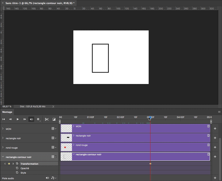Screen dimensions: 222x181
Task: Expand clip chevron on rectangle noir clip
Action: 74,136
